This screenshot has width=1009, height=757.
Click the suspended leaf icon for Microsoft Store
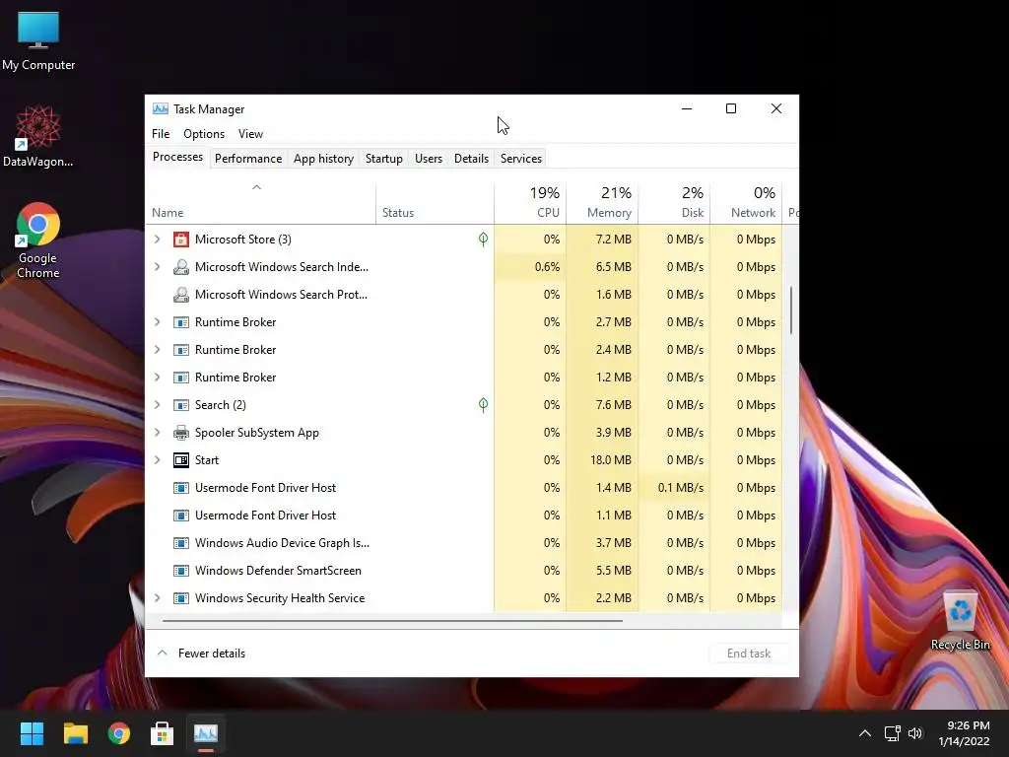pos(483,240)
